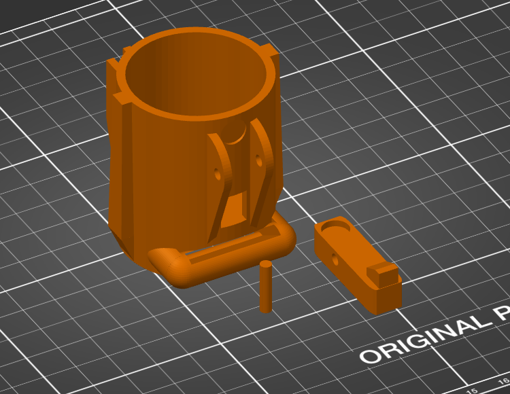Screen dimensions: 510x394
Task: Click the pivot hole on the left curved arm
Action: tap(218, 174)
